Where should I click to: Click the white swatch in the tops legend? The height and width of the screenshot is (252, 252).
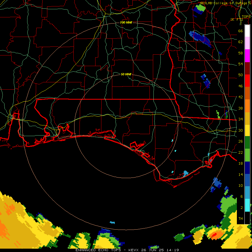pos(247,31)
